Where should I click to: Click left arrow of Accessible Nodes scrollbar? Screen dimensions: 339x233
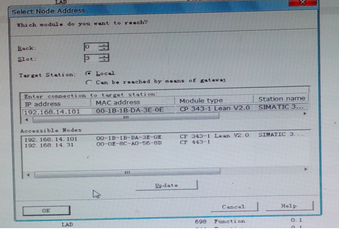pyautogui.click(x=28, y=175)
